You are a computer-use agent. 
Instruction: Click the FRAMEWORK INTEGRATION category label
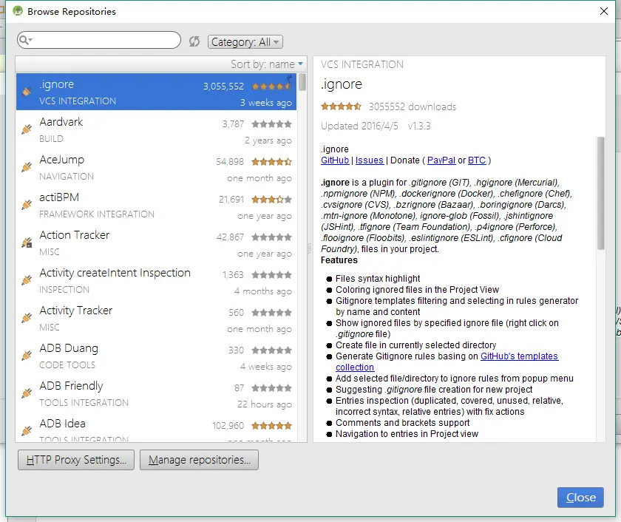(97, 214)
